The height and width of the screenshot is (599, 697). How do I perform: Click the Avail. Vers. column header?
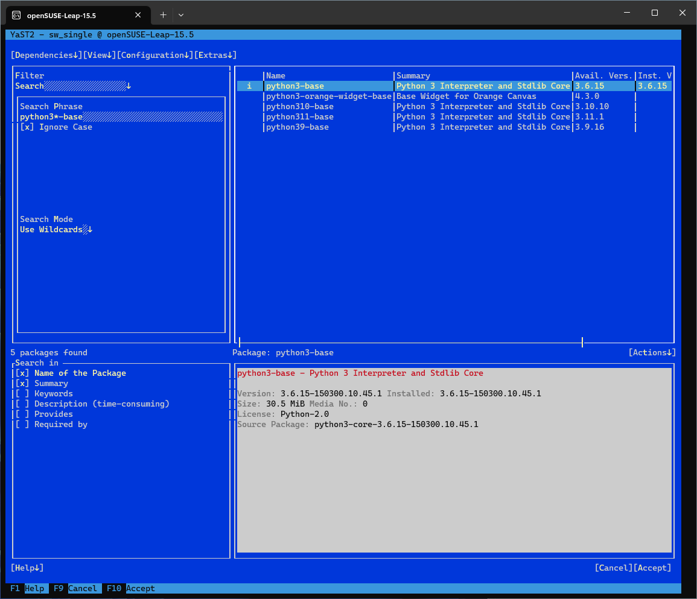pyautogui.click(x=603, y=75)
